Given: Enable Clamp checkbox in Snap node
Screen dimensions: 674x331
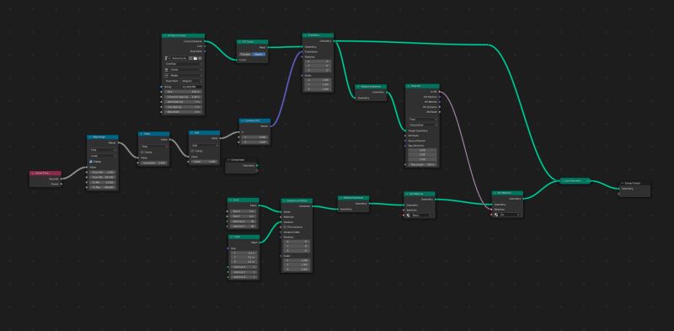Looking at the screenshot, I should 142,152.
